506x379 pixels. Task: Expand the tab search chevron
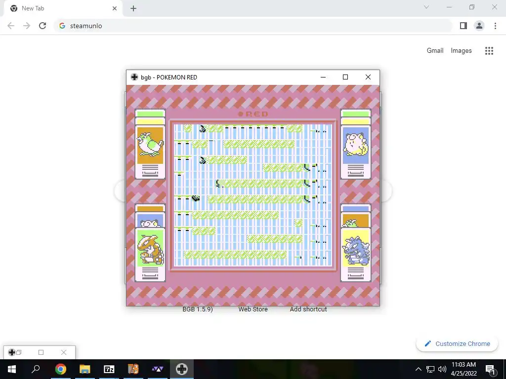pyautogui.click(x=426, y=7)
